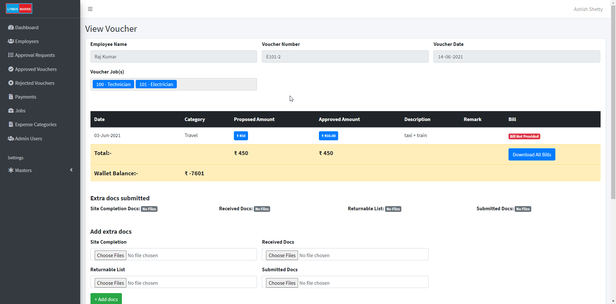Click the Jobs briefcase icon
Image resolution: width=616 pixels, height=304 pixels.
coord(11,110)
